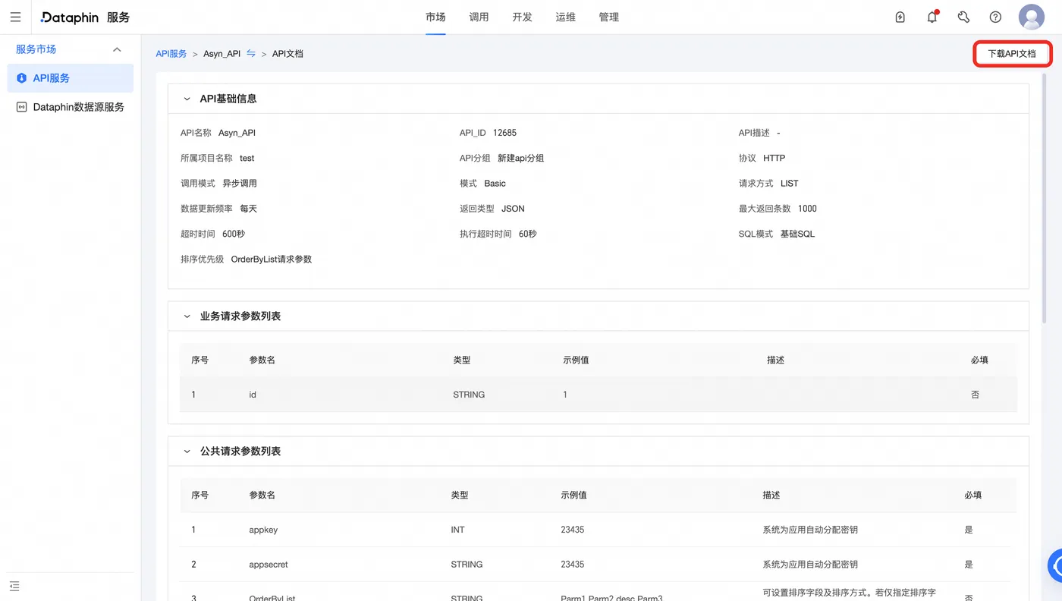Click 是 in the appsecret row
Viewport: 1062px width, 601px height.
coord(969,565)
